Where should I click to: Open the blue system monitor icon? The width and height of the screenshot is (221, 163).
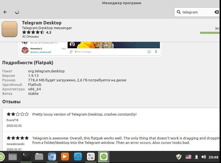click(x=78, y=157)
